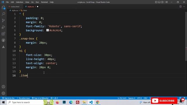Click the #c4c4c4 color swatch
This screenshot has height=105, width=187.
point(48,30)
